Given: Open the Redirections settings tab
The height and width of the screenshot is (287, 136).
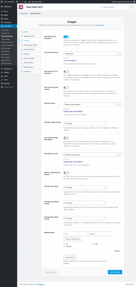Looking at the screenshot, I should [30, 67].
